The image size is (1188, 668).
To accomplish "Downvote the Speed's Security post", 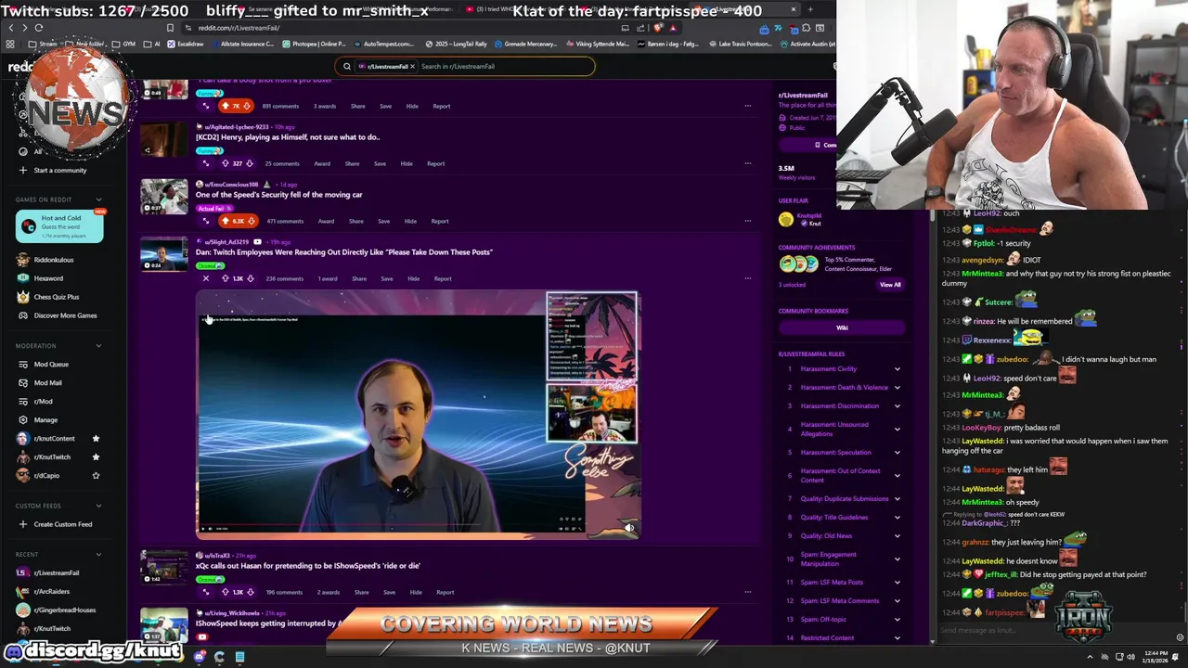I will [x=252, y=221].
